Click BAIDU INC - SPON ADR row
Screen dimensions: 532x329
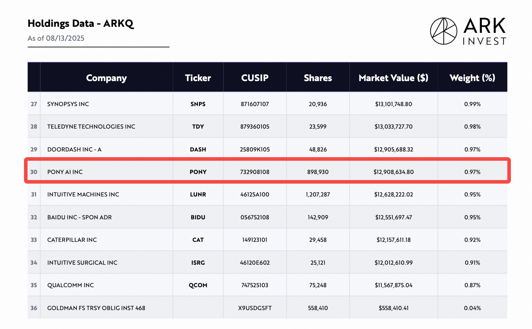tap(79, 217)
